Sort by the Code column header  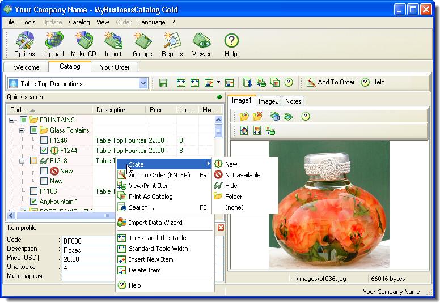[49, 110]
